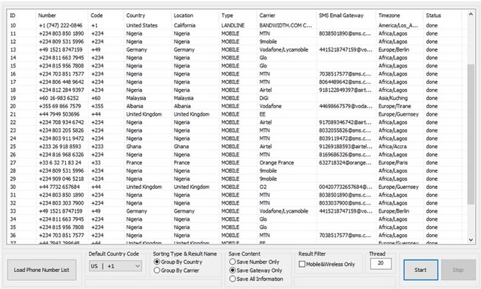This screenshot has height=289, width=481.
Task: Select number +60 16-983 6252
Action: [x=59, y=98]
